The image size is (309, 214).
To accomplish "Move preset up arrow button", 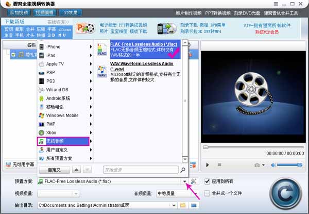I will click(x=76, y=170).
